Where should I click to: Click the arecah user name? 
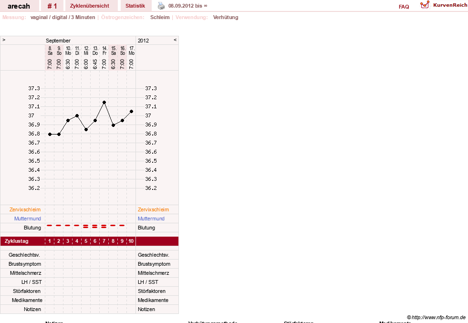tap(19, 6)
